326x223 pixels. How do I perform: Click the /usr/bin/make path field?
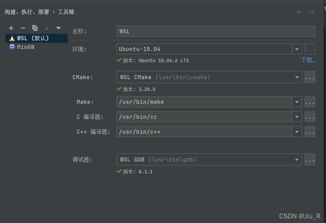[204, 102]
